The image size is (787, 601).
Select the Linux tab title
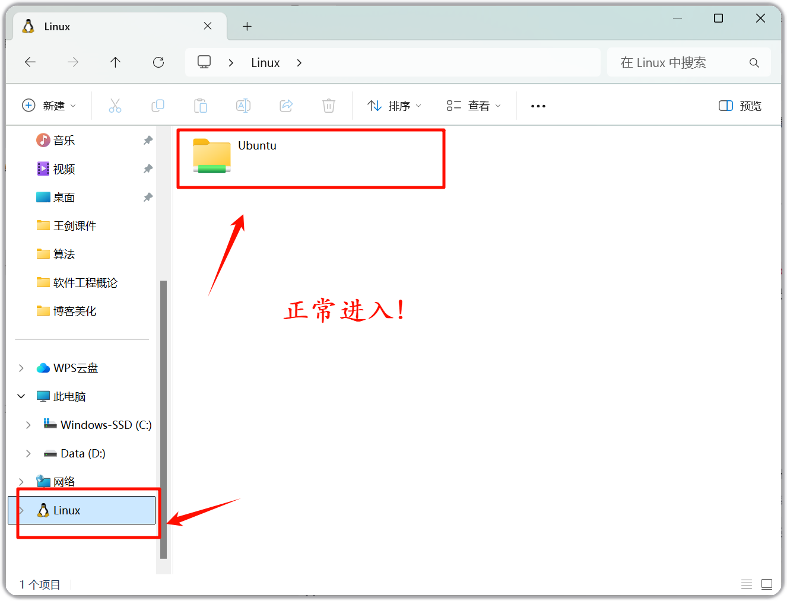point(57,27)
